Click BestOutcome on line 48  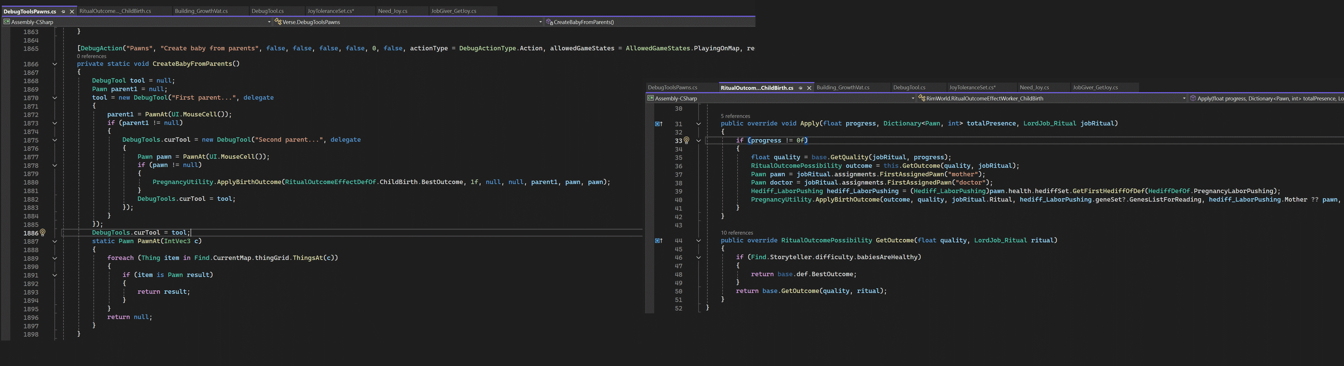[832, 274]
